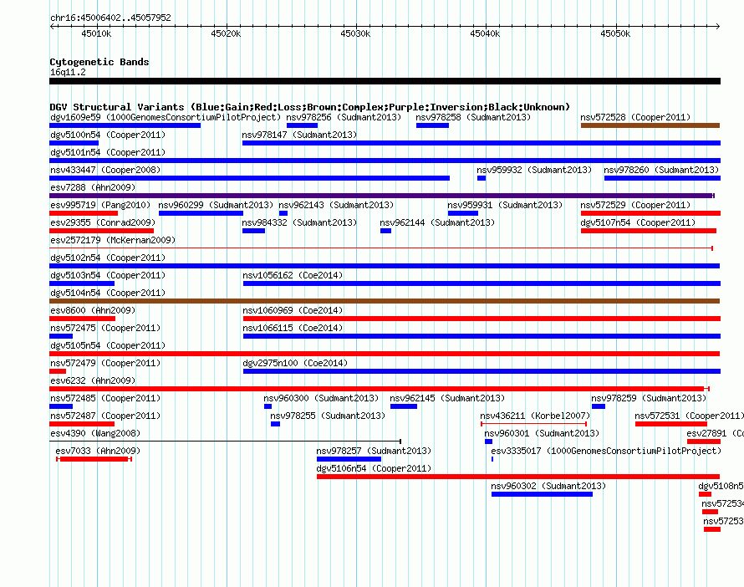Open esv4390 (Wang2008) label

tap(95, 433)
